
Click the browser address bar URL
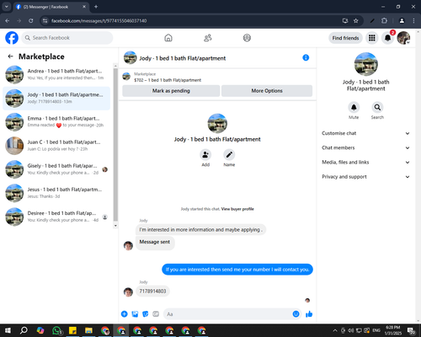pyautogui.click(x=99, y=21)
